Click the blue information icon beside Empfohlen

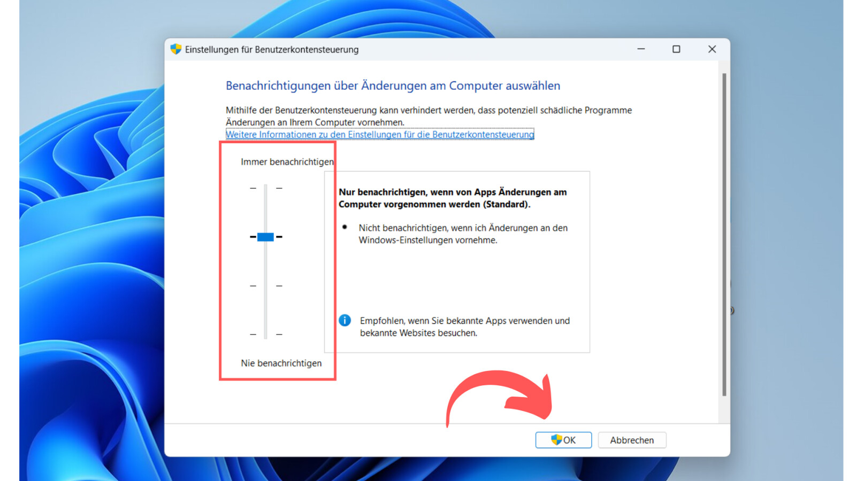point(345,320)
